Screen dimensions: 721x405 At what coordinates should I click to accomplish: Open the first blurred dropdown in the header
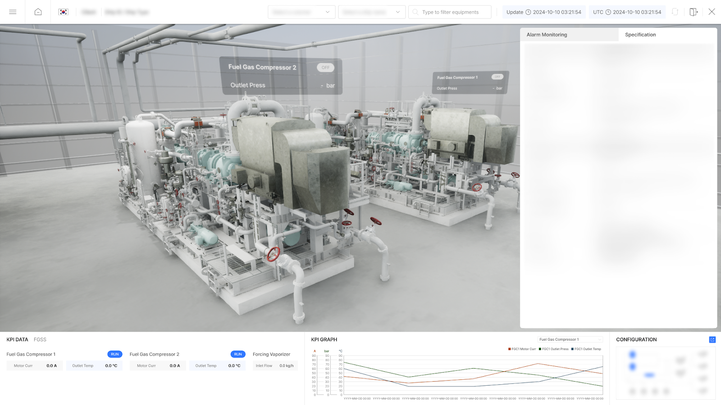click(301, 12)
